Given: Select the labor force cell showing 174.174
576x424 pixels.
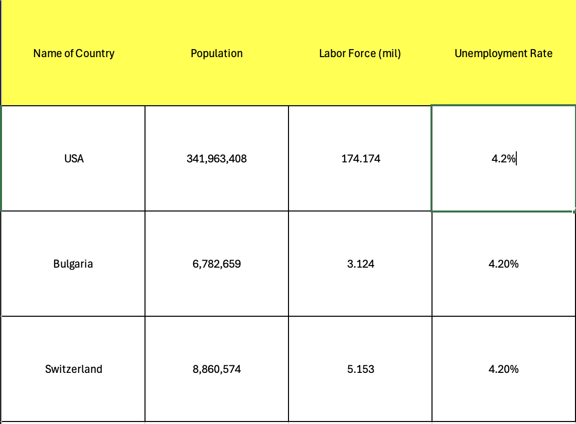Looking at the screenshot, I should (360, 159).
